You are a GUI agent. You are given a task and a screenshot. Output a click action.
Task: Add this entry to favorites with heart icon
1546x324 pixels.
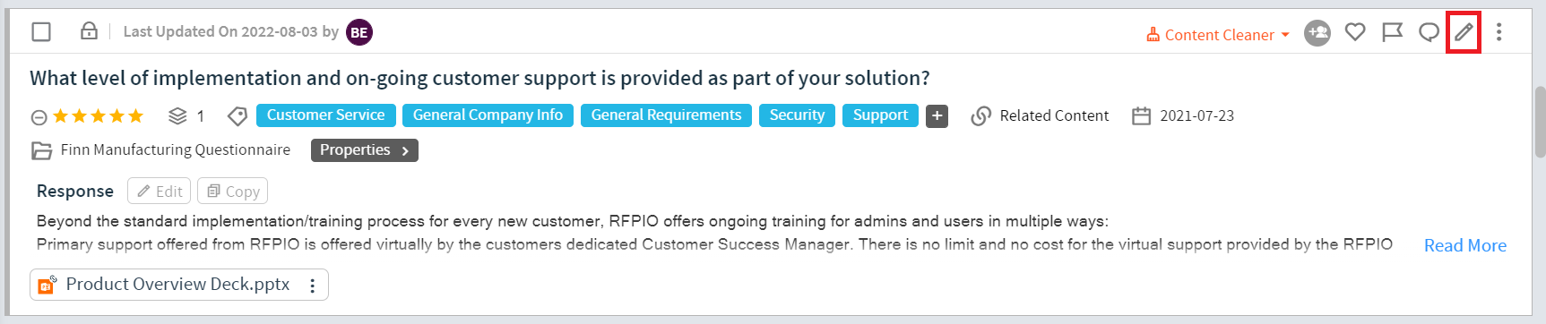[1355, 33]
